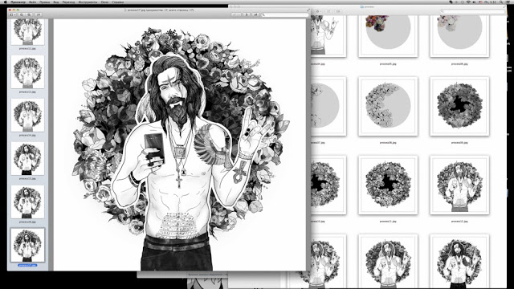Screen dimensions: 514x289
Task: Click the folder proxy icon in Finder title
Action: 362,7
